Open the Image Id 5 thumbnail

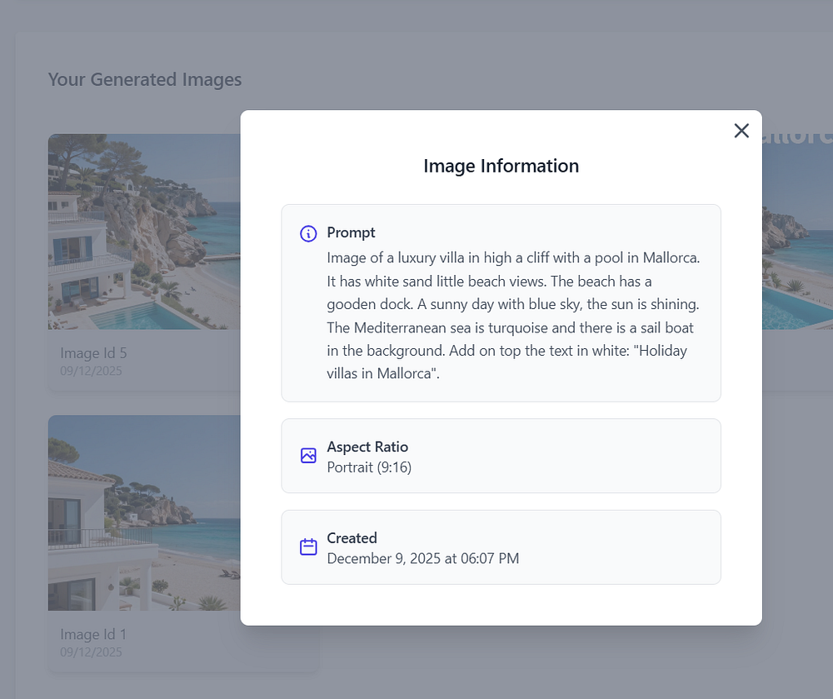[x=144, y=232]
